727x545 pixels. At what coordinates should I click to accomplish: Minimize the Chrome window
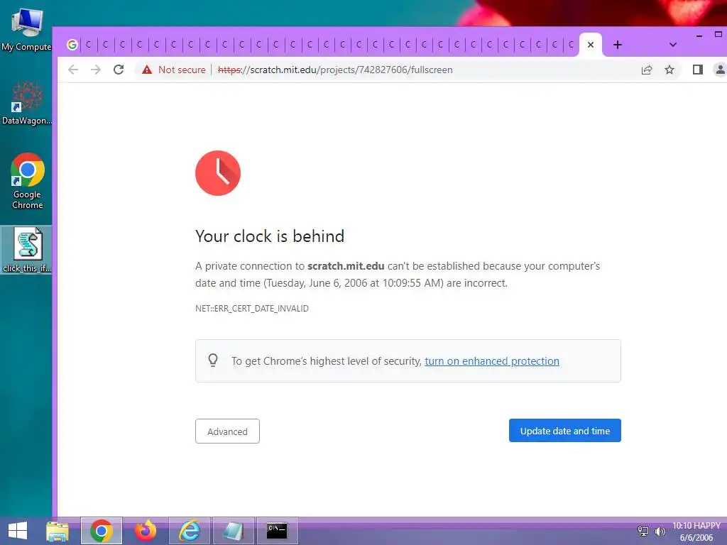click(699, 35)
